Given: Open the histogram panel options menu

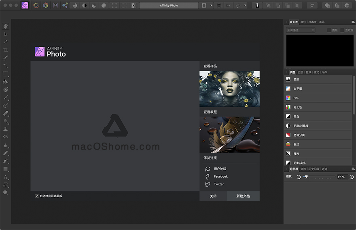Looking at the screenshot, I should [x=353, y=22].
